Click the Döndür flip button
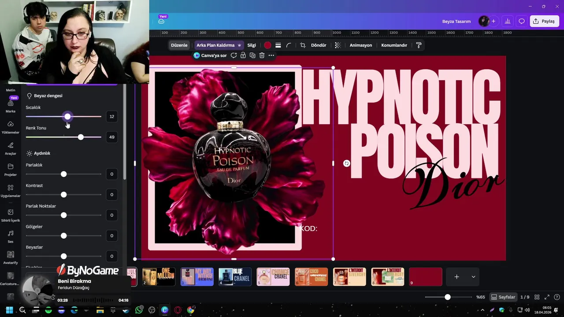This screenshot has height=317, width=564. (x=319, y=45)
